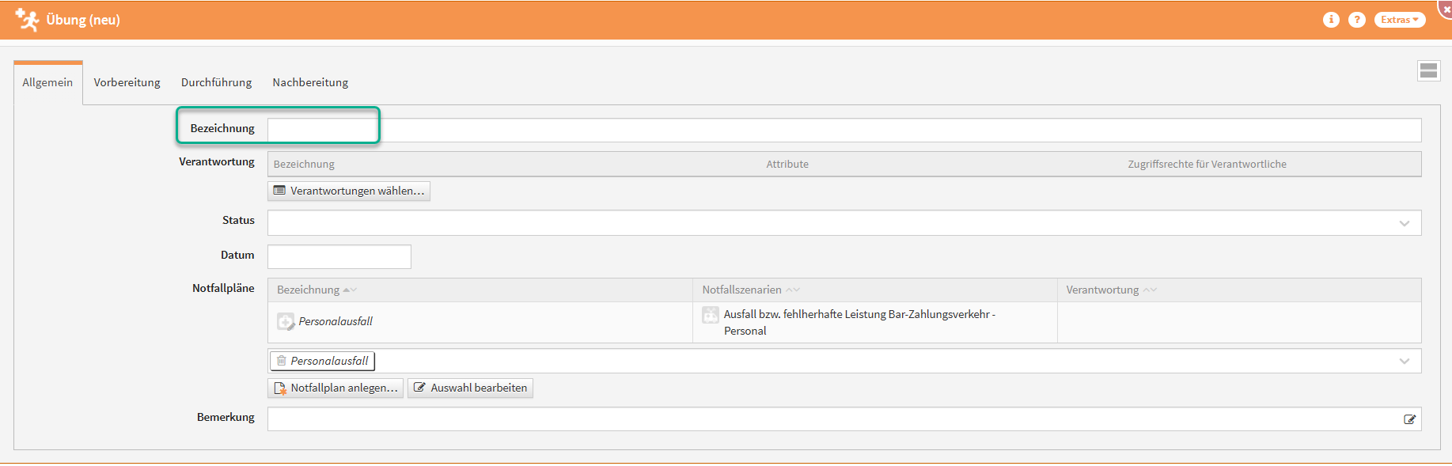Click pencil icon on Auswahl bearbeiten
The width and height of the screenshot is (1452, 466).
point(419,388)
